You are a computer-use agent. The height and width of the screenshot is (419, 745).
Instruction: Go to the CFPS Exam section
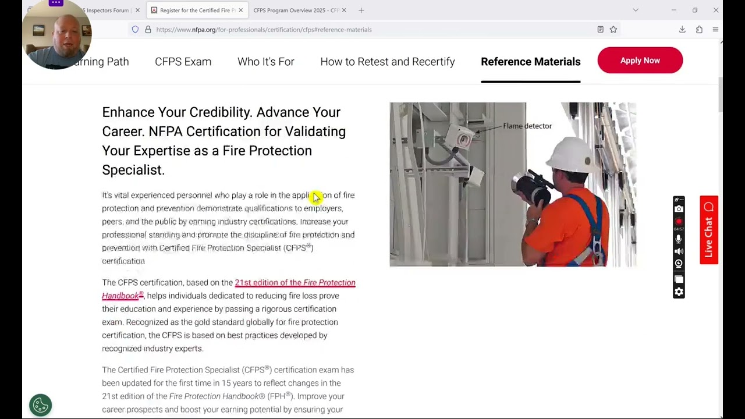[x=183, y=62]
